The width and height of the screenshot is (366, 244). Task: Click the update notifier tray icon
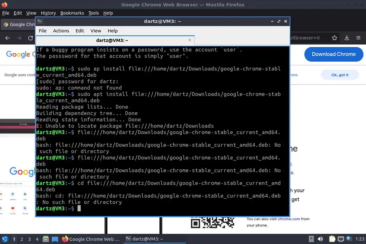(349, 238)
